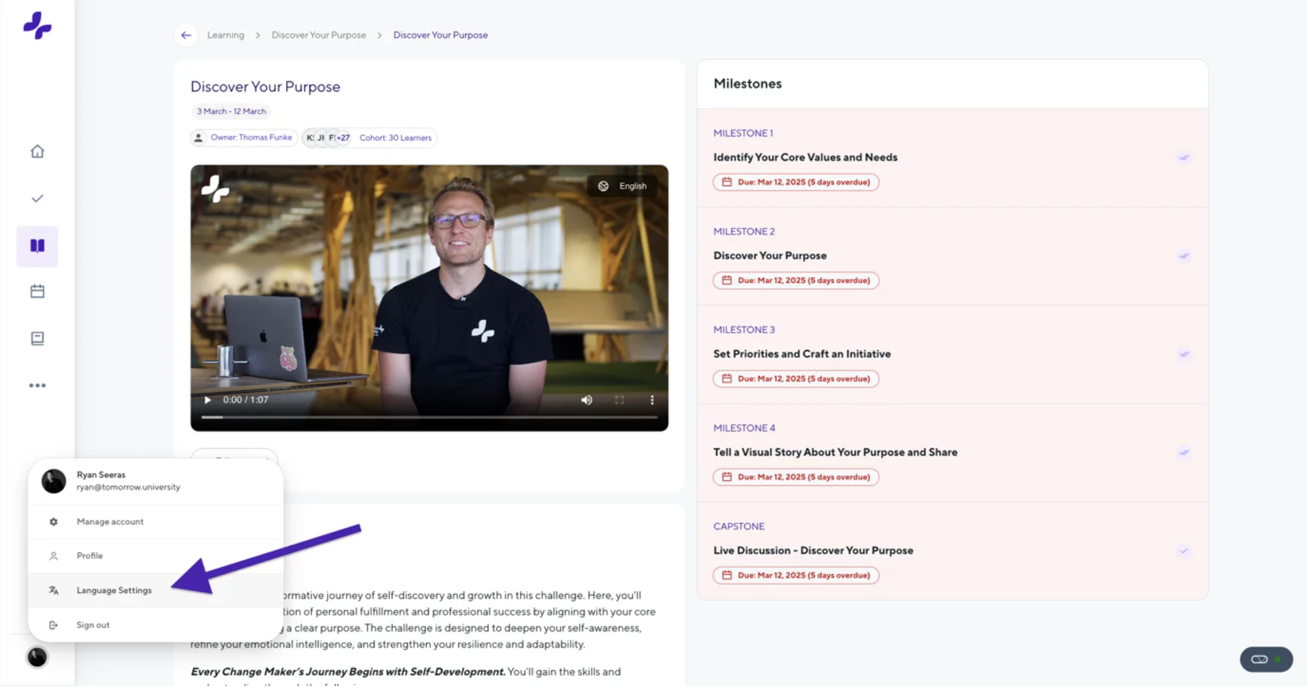The image size is (1308, 689).
Task: Toggle completion check for Milestone 2
Action: (1184, 256)
